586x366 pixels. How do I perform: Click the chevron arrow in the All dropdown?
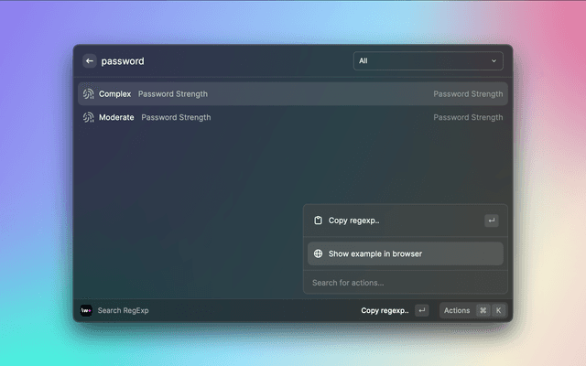tap(494, 61)
